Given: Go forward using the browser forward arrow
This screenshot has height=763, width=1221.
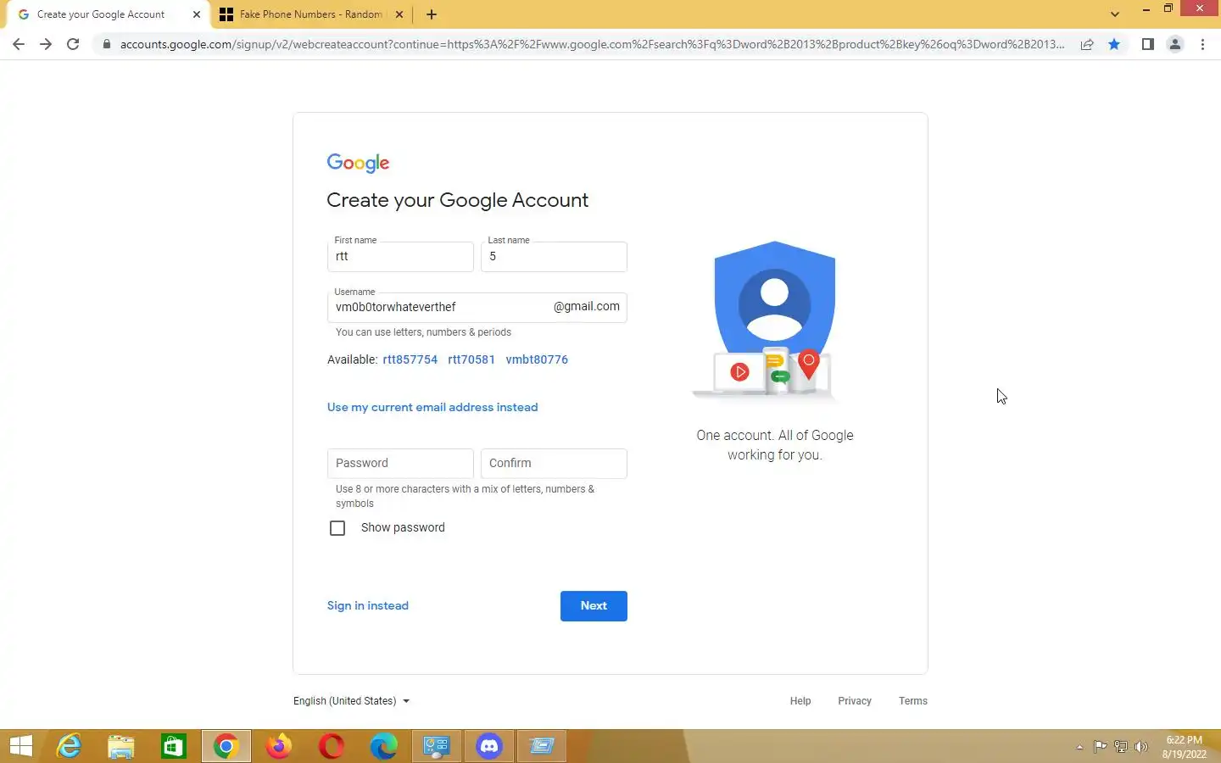Looking at the screenshot, I should [46, 44].
